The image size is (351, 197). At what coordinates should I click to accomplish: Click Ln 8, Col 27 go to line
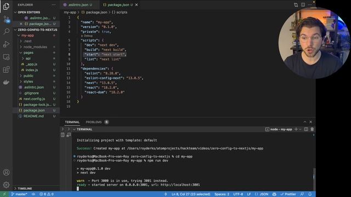coord(191,194)
